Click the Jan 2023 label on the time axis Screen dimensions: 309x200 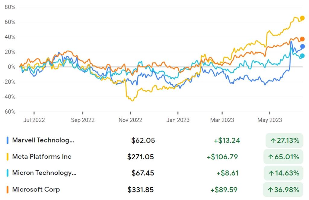pyautogui.click(x=178, y=120)
